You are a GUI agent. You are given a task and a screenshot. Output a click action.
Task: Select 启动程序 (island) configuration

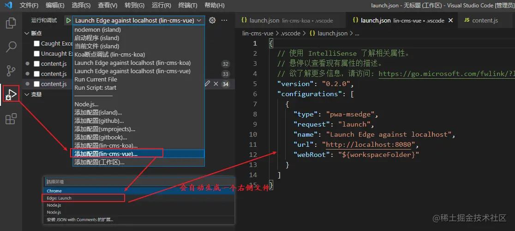pos(138,38)
